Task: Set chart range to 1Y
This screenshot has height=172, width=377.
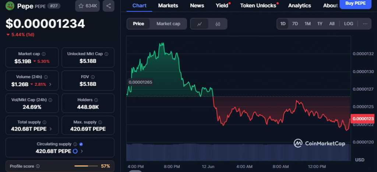Action: [320, 24]
